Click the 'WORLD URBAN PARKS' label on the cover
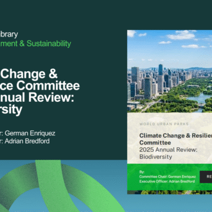 point(164,124)
